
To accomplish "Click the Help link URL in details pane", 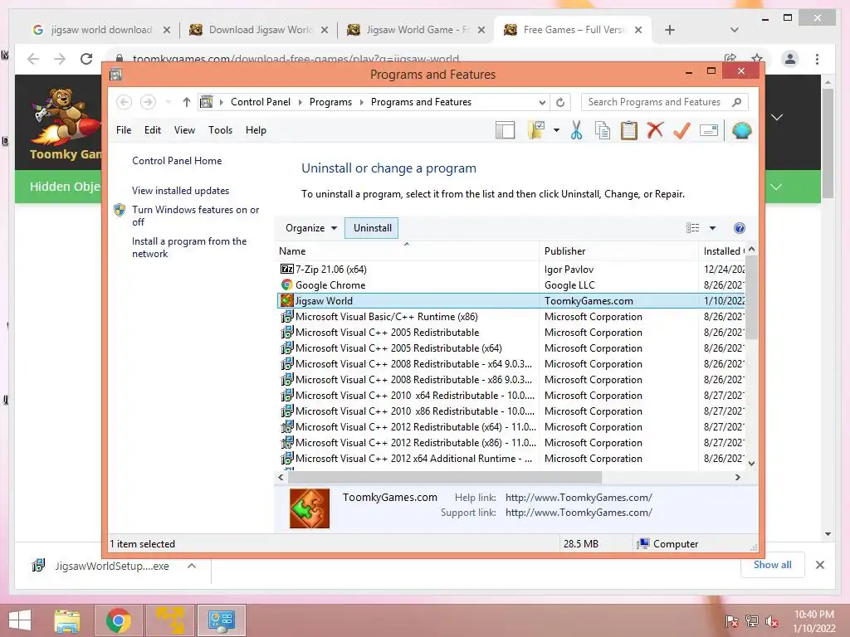I will 579,498.
